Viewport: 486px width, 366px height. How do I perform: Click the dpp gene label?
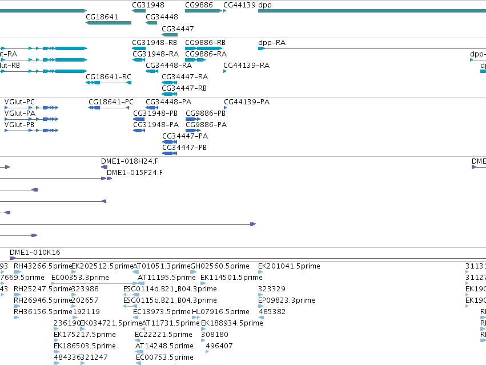point(264,5)
